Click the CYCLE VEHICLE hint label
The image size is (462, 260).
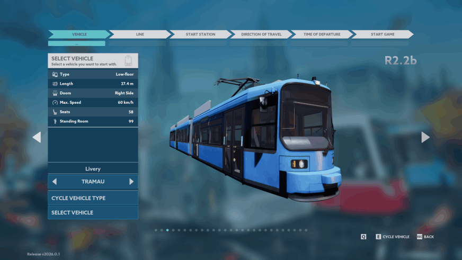[396, 237]
